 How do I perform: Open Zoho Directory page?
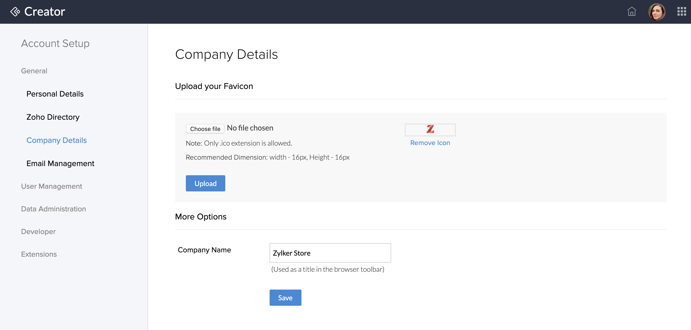coord(53,117)
